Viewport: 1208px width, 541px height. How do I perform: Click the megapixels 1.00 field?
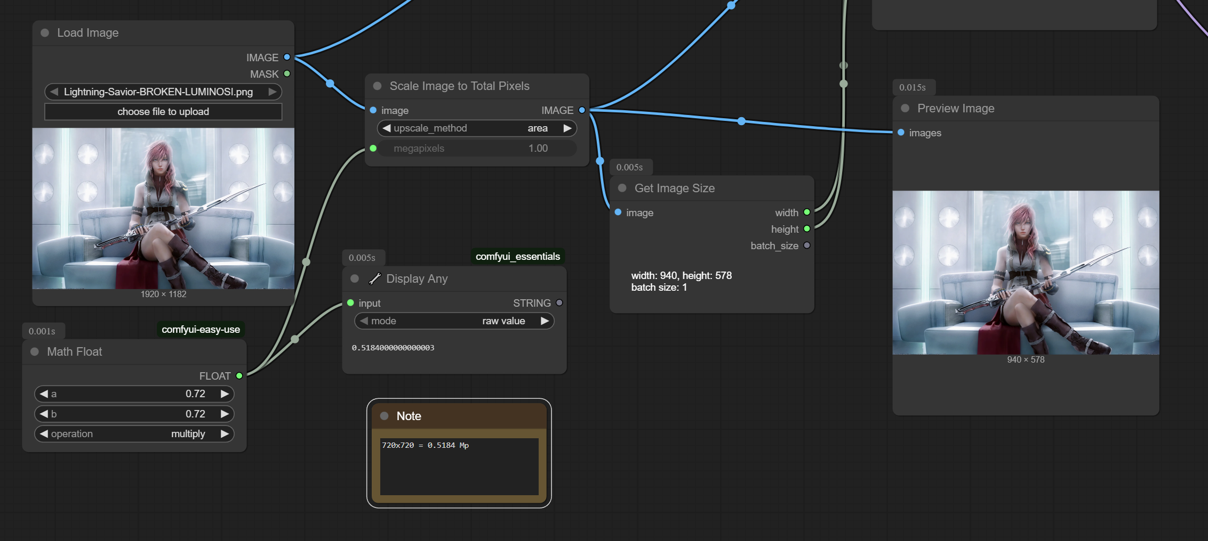click(x=477, y=149)
